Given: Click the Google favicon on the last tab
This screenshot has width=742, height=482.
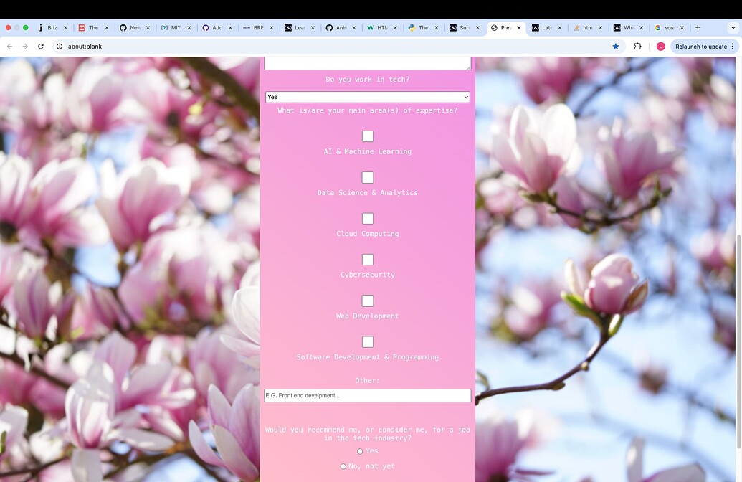Looking at the screenshot, I should [657, 27].
